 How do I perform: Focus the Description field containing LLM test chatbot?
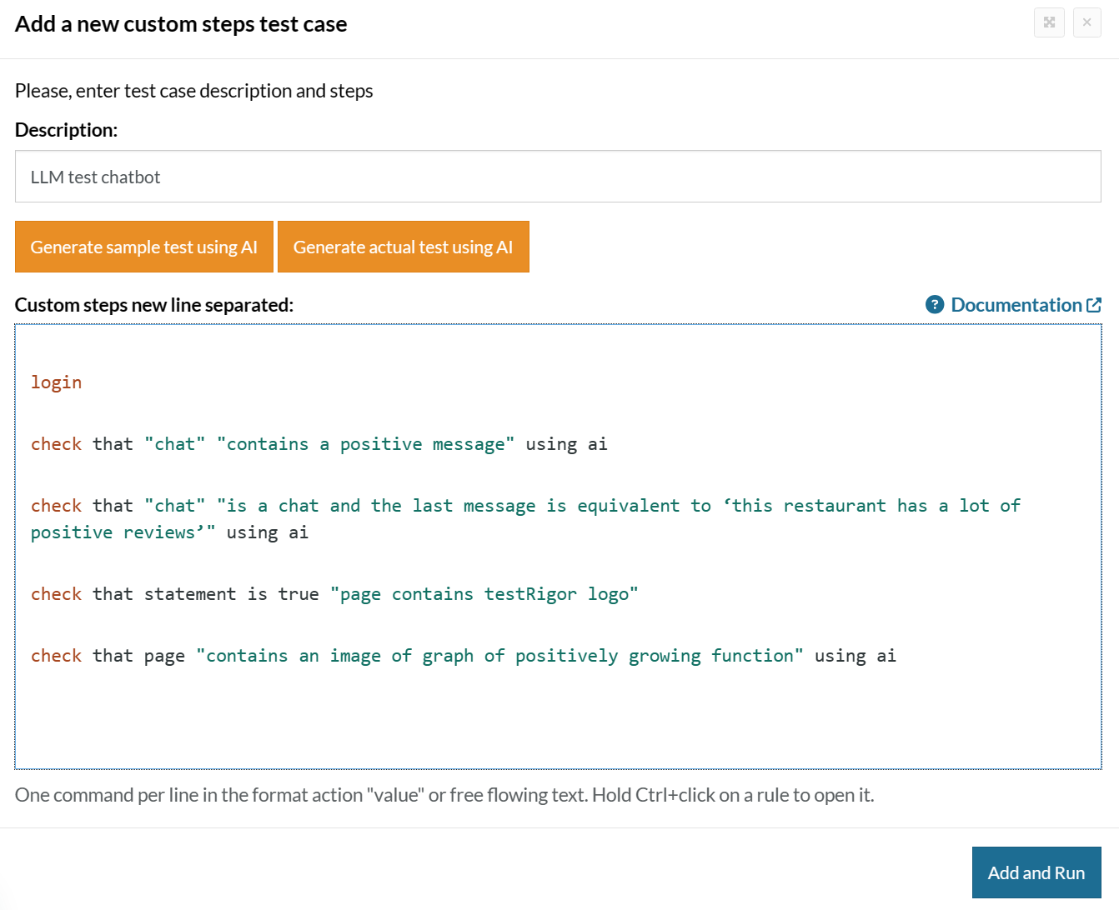tap(557, 177)
